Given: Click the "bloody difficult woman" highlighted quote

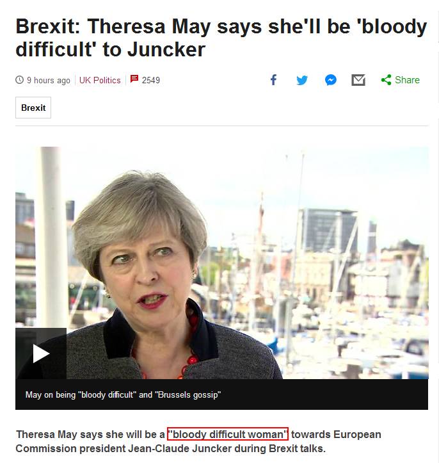Looking at the screenshot, I should [x=227, y=434].
